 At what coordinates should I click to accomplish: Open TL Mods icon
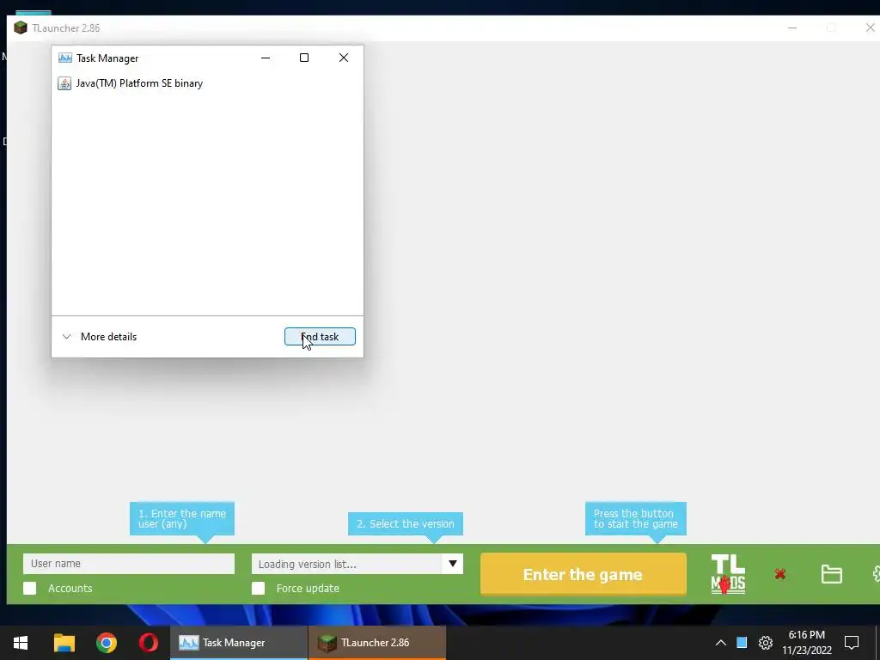point(728,574)
